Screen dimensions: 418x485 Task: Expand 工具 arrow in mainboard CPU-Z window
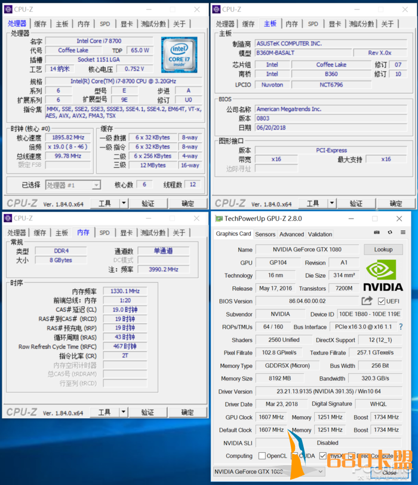point(332,203)
